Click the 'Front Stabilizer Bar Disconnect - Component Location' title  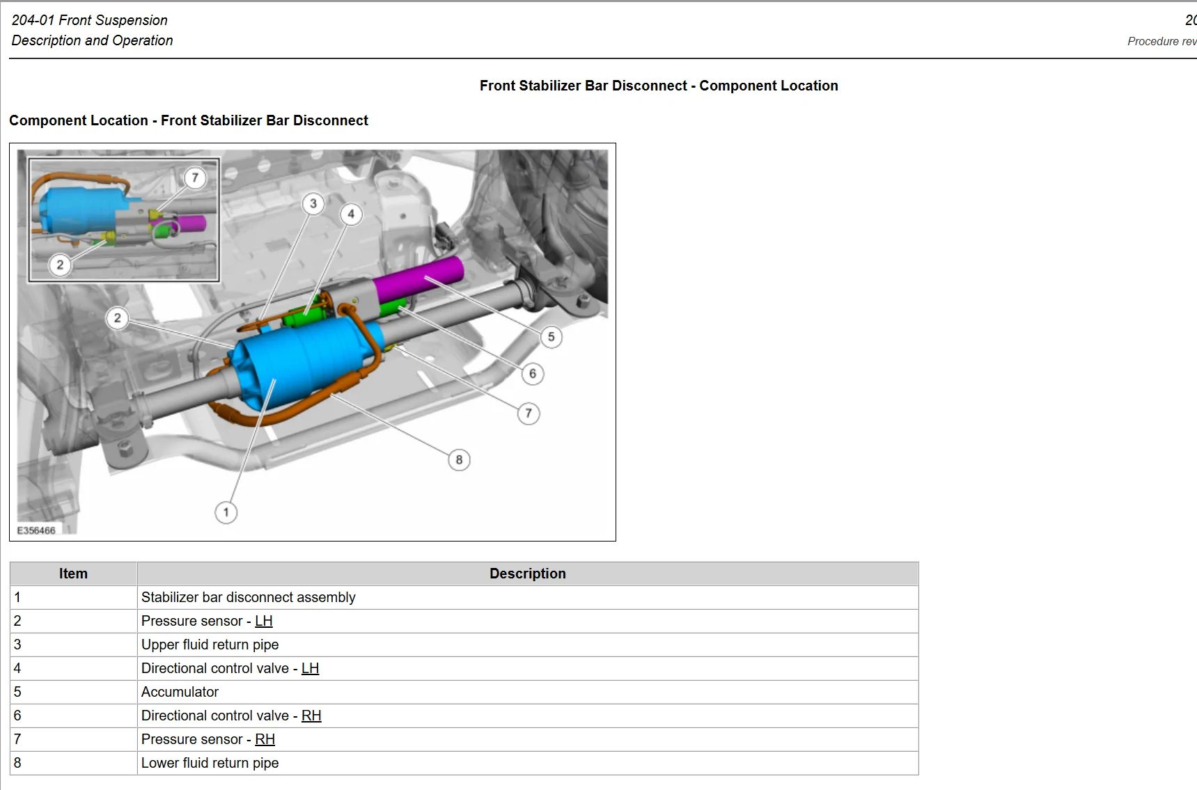click(x=659, y=86)
